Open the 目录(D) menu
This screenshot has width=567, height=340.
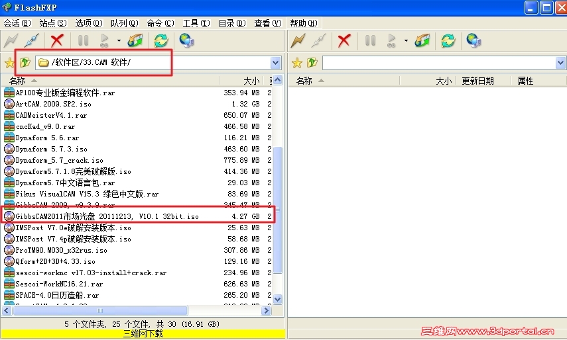click(x=232, y=23)
